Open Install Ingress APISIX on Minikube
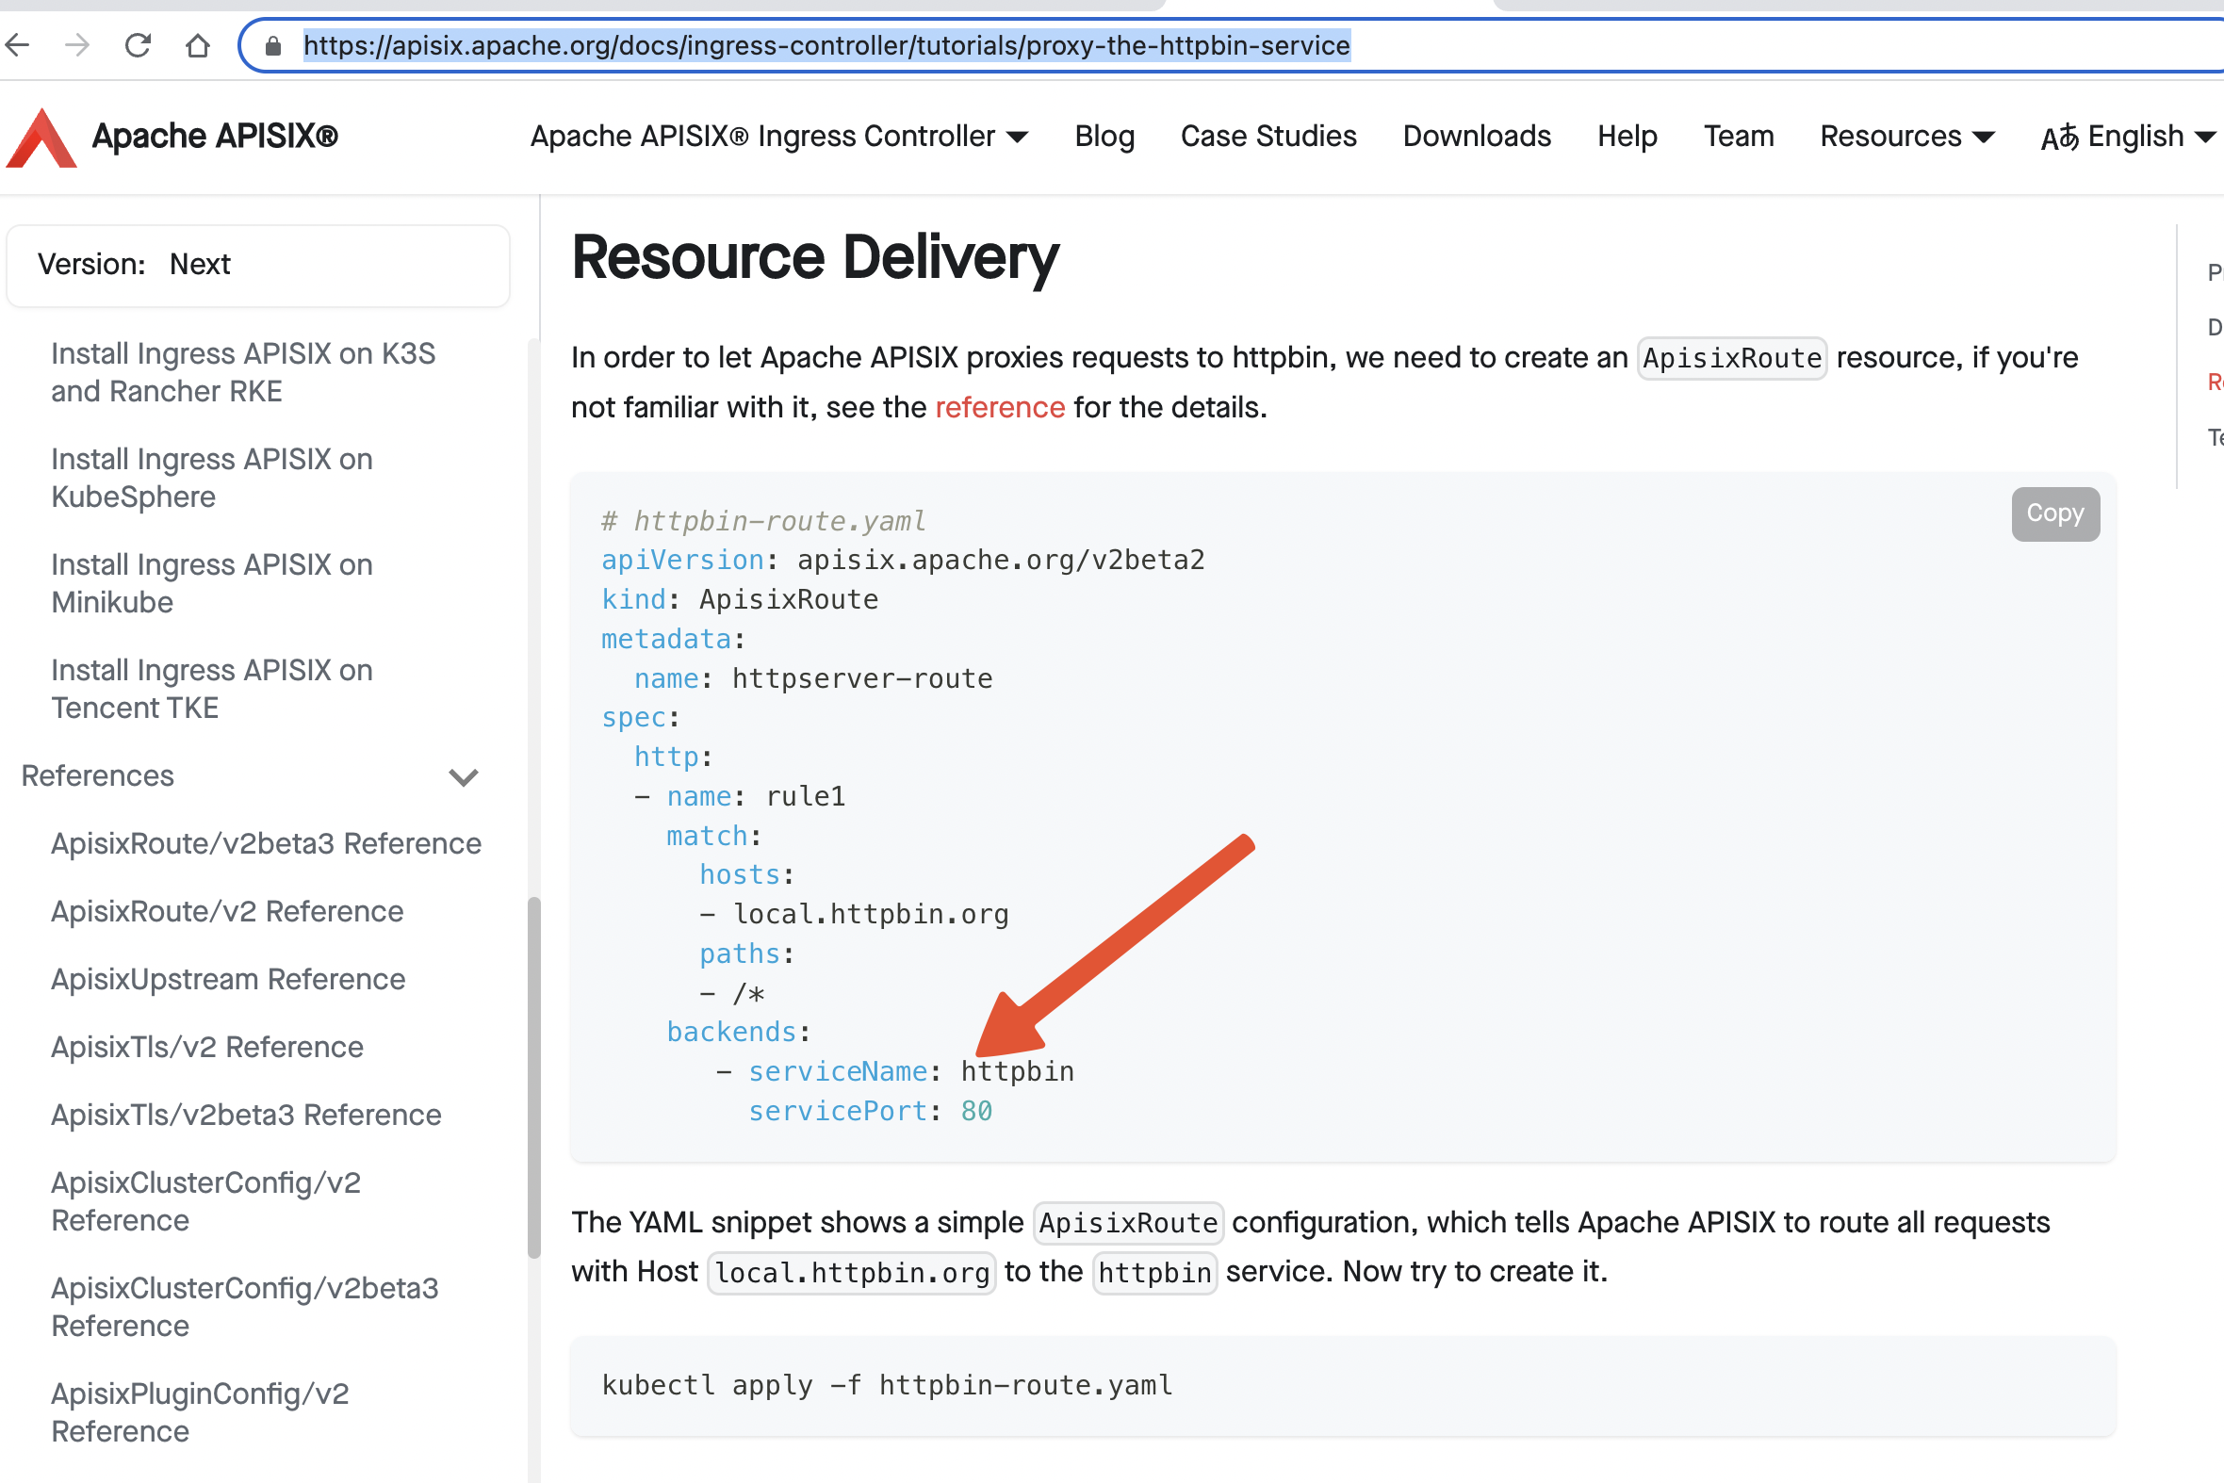Viewport: 2224px width, 1483px height. 212,583
